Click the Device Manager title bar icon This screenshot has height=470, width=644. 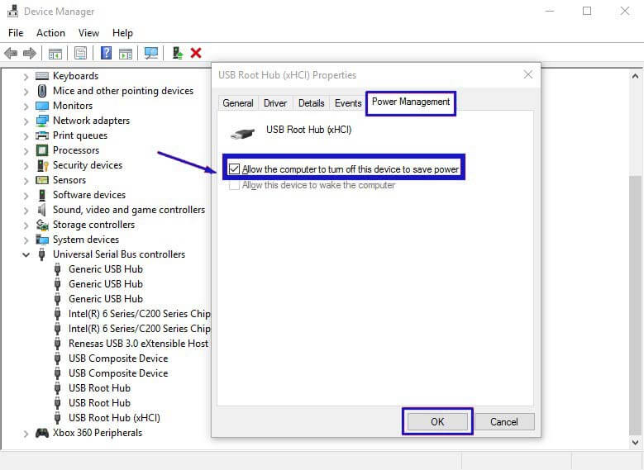(x=12, y=11)
